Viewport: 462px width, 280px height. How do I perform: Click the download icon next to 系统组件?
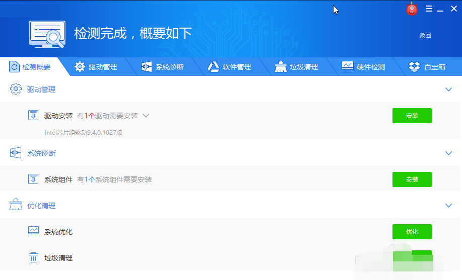click(x=33, y=179)
